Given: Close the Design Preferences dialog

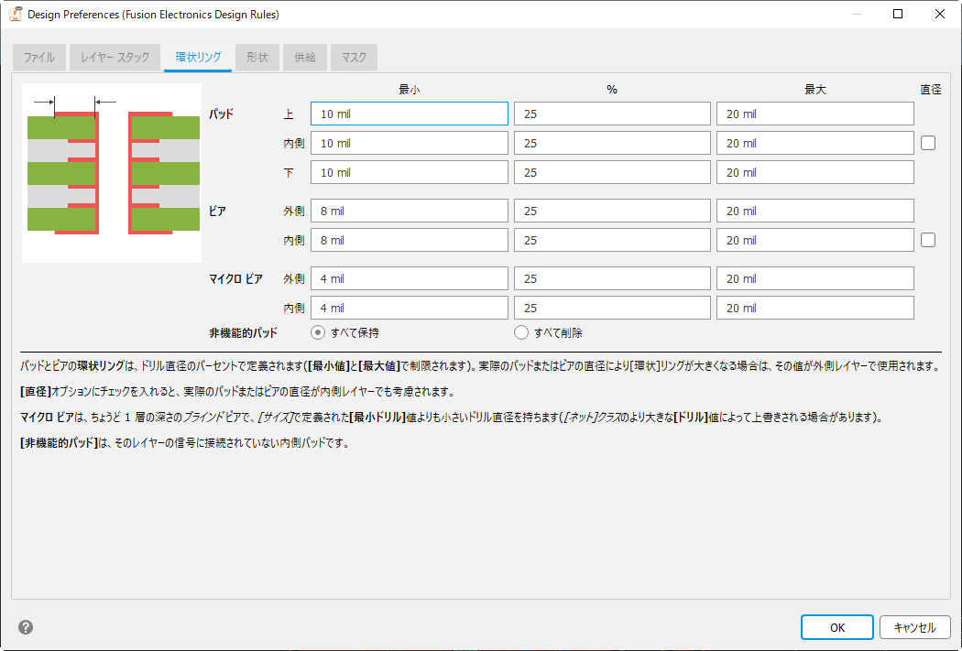Looking at the screenshot, I should point(939,14).
